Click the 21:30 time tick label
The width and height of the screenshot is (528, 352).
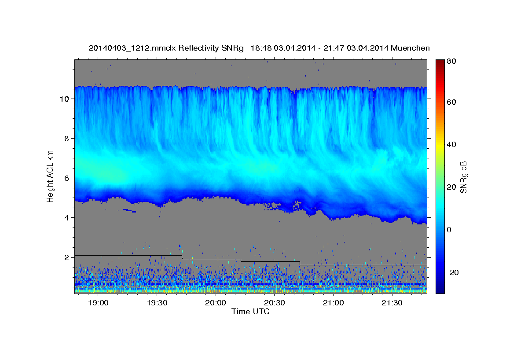pyautogui.click(x=392, y=303)
